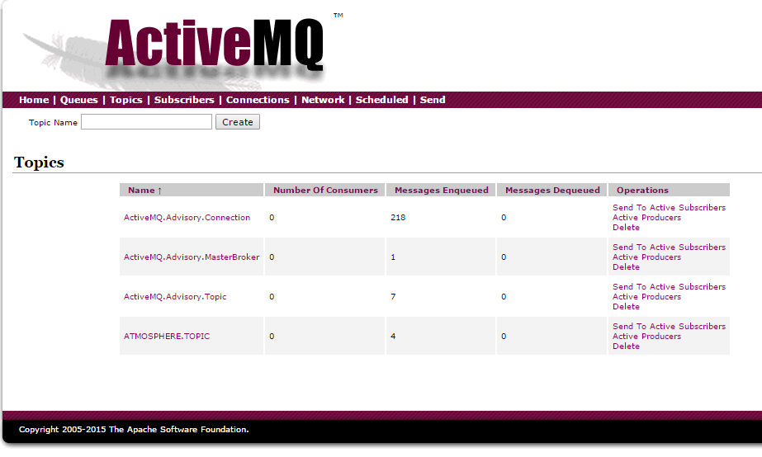Open the Network page

323,100
